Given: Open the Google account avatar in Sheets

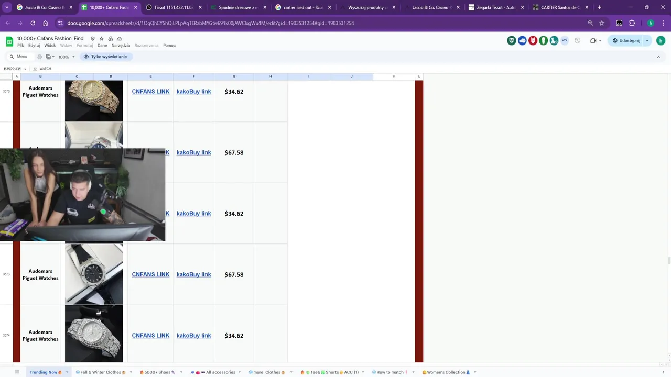Looking at the screenshot, I should click(x=661, y=40).
